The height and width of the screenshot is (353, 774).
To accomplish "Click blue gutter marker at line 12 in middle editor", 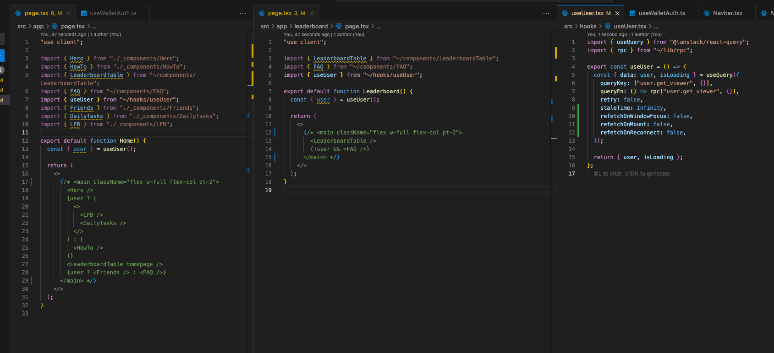I will (x=274, y=133).
